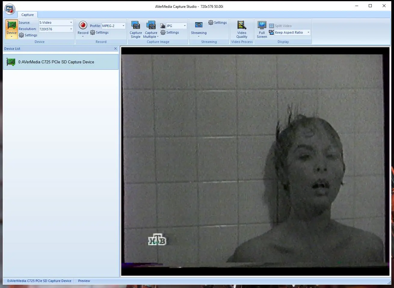
Task: Click the status bar device name text
Action: click(39, 281)
